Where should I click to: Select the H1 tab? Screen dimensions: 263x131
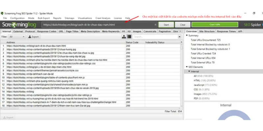click(124, 31)
